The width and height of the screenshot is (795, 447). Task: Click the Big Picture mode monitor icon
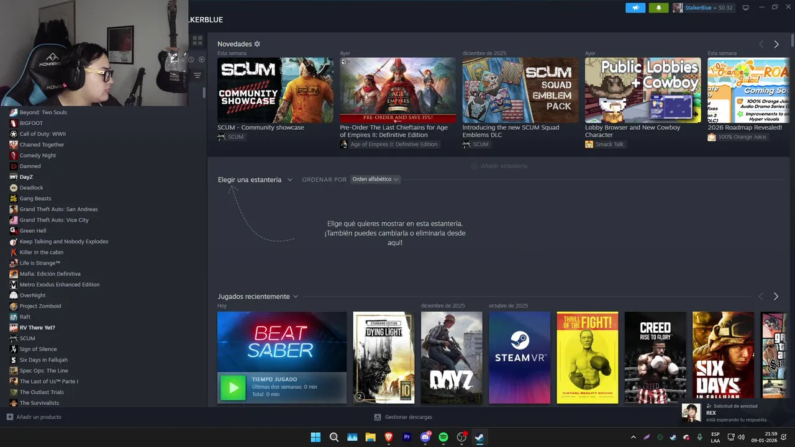pos(746,7)
